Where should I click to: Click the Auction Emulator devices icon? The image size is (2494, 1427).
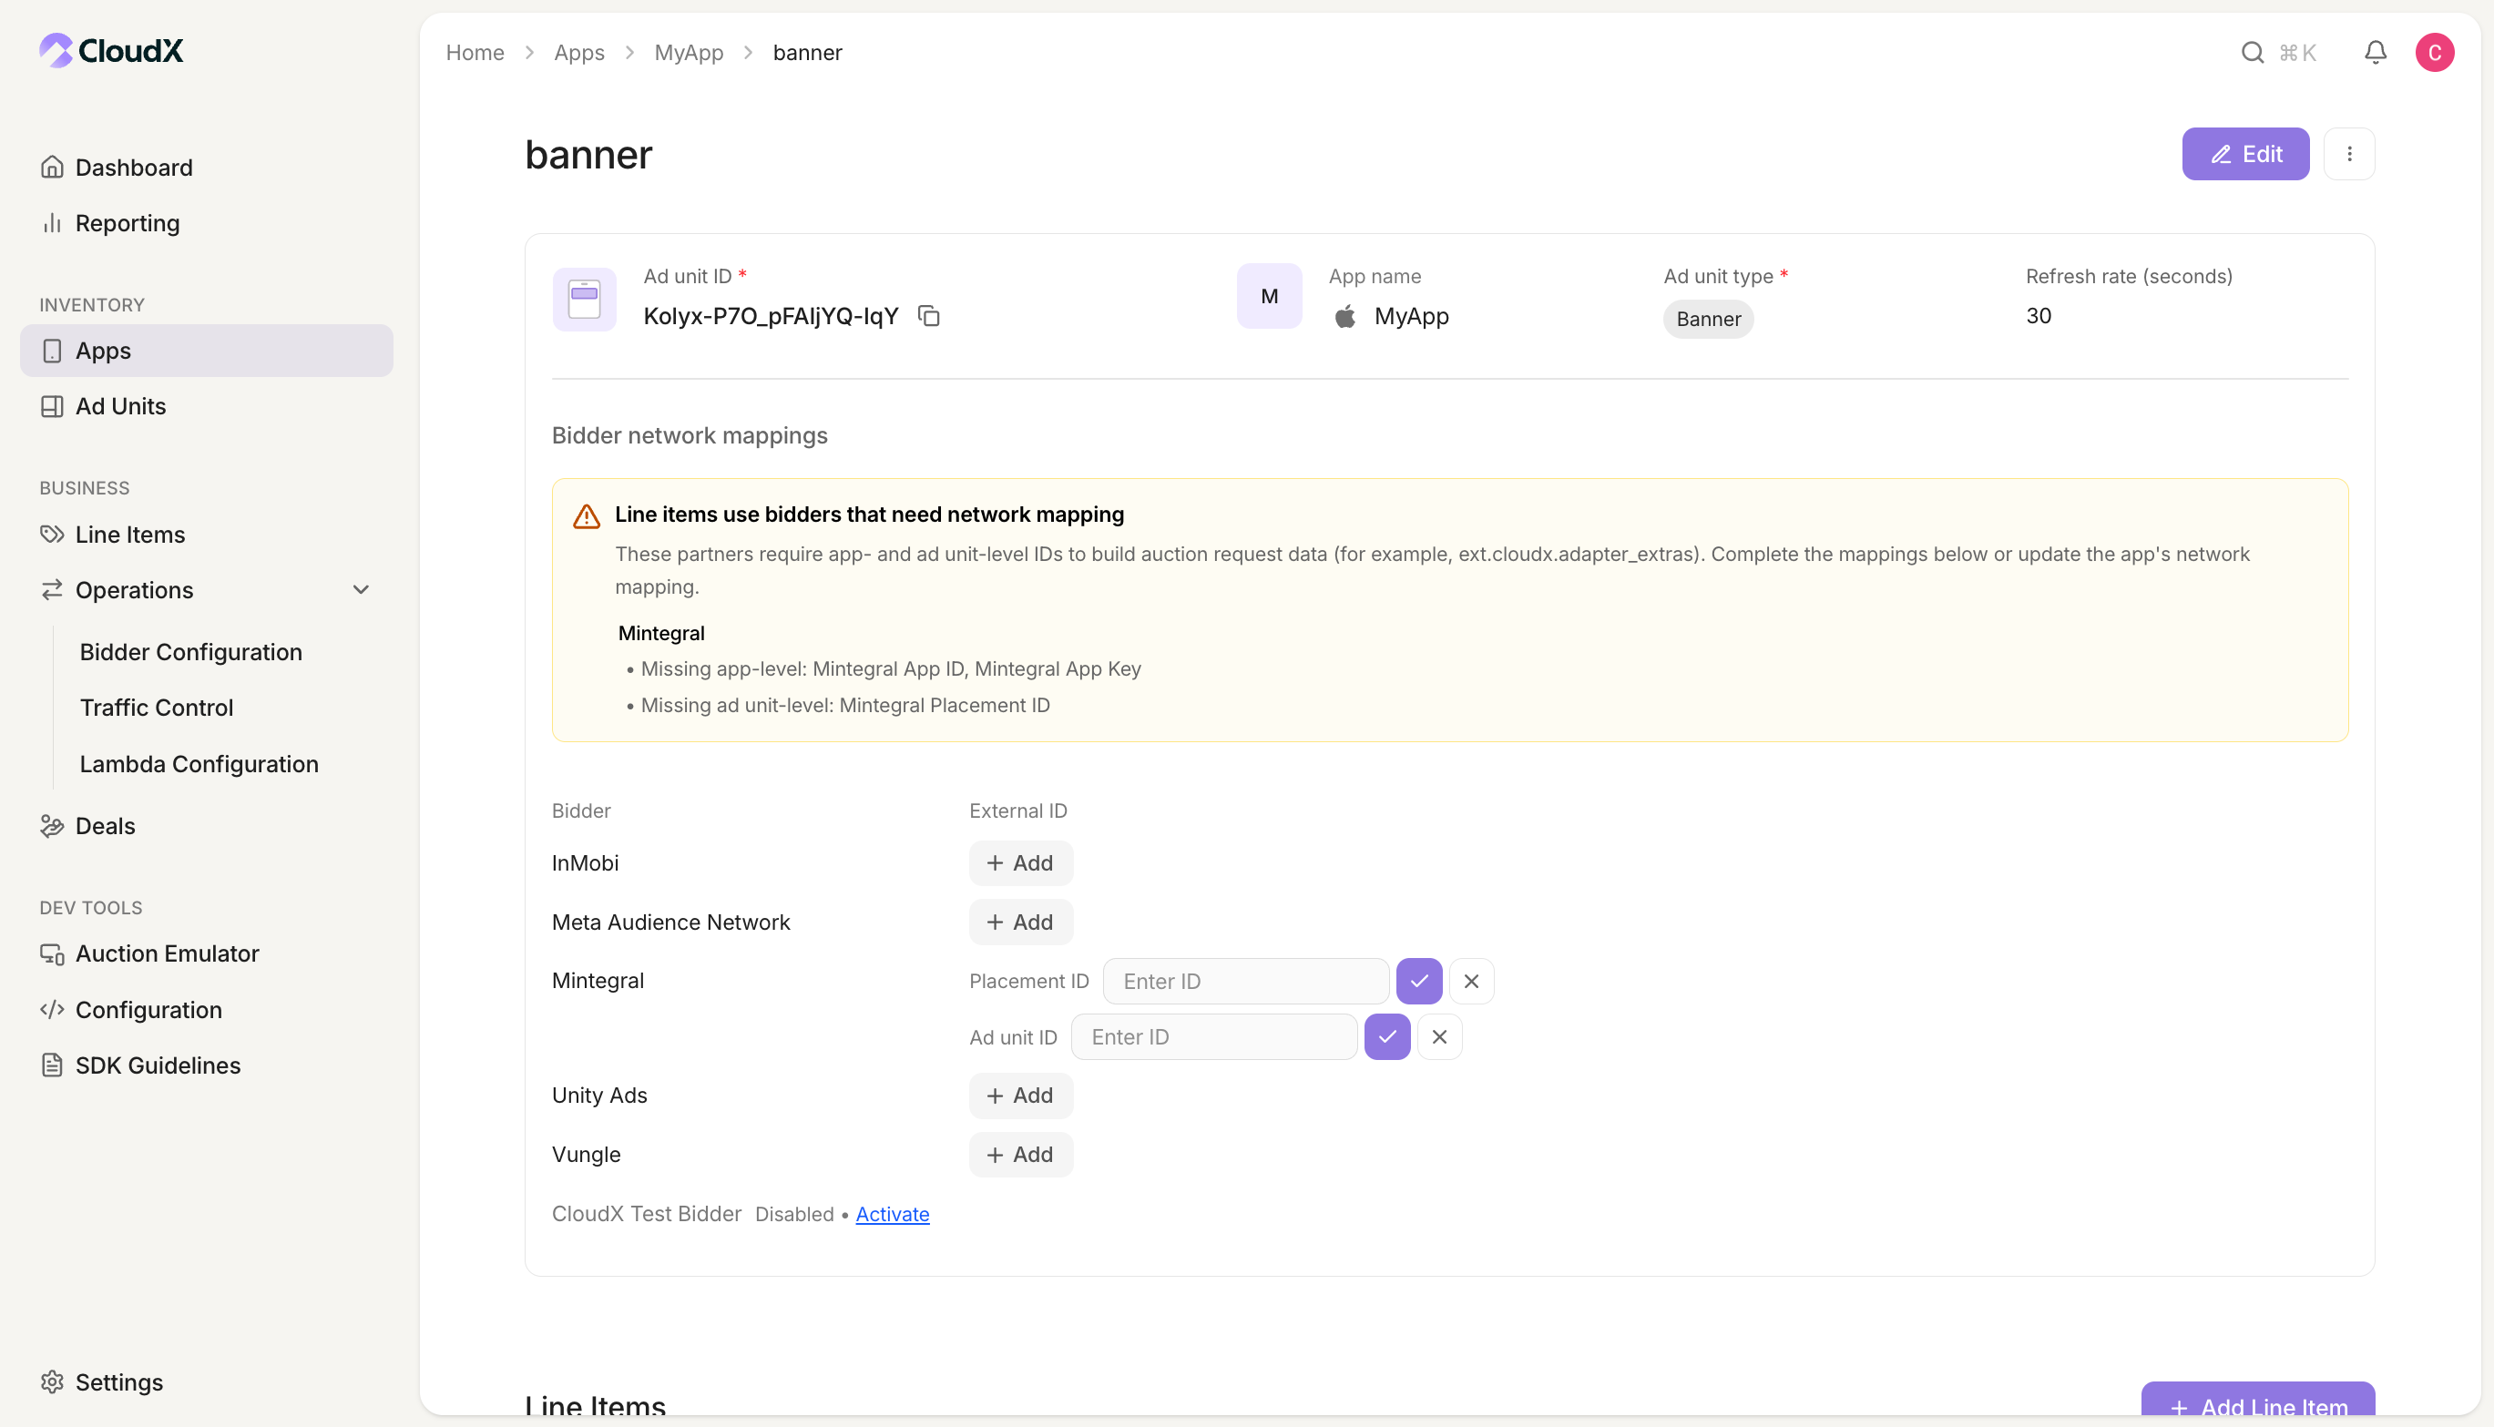52,953
